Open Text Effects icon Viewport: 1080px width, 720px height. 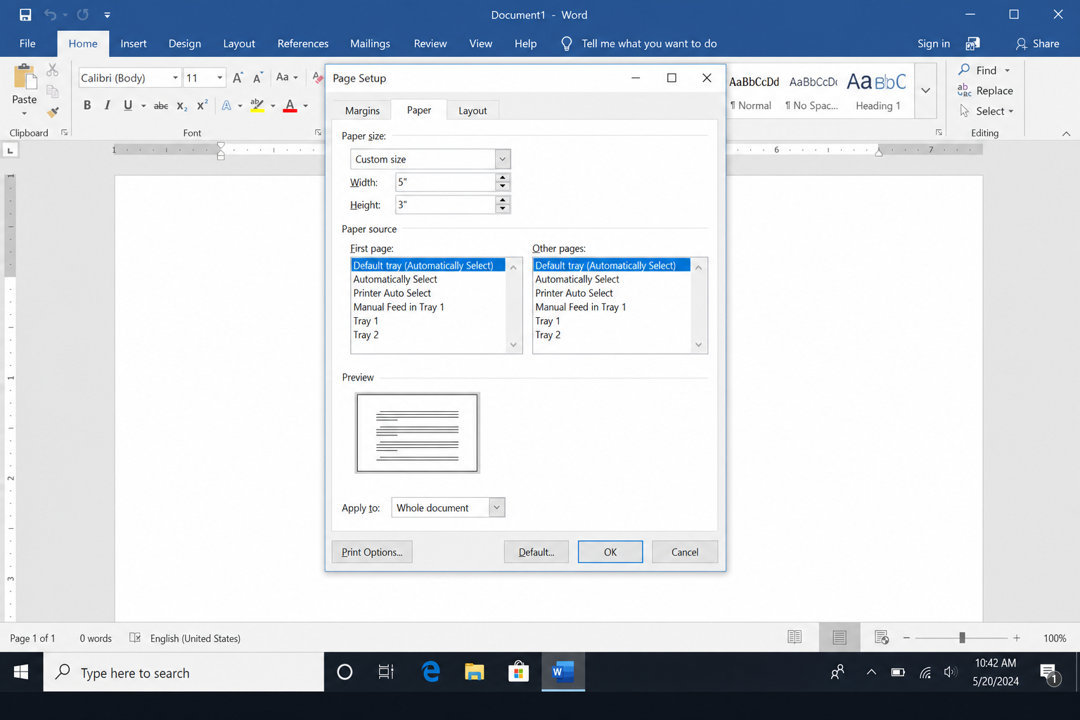point(226,105)
